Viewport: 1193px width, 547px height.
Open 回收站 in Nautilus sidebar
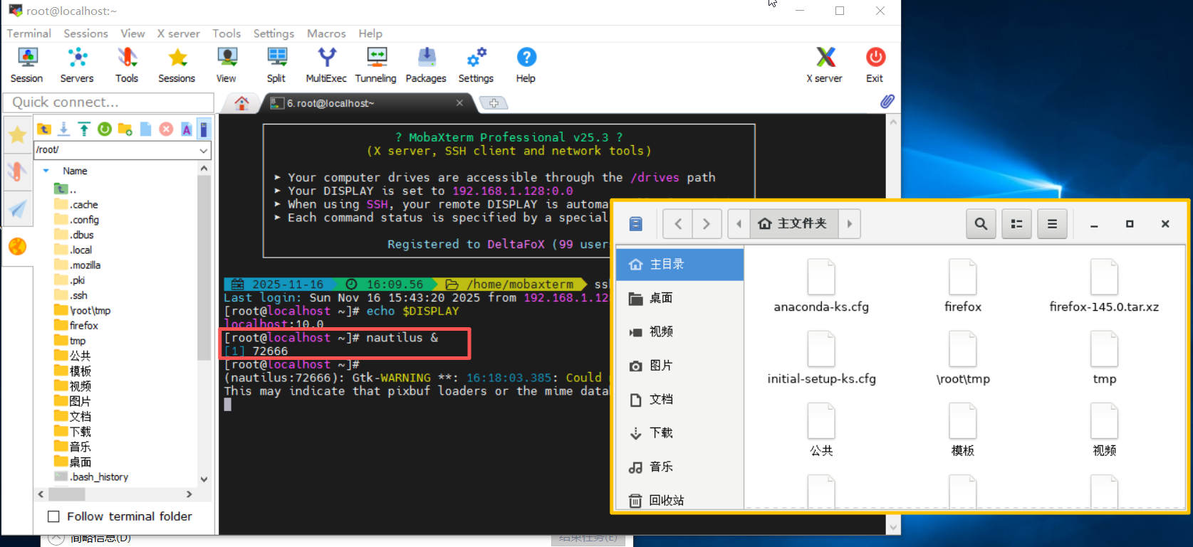pyautogui.click(x=679, y=500)
